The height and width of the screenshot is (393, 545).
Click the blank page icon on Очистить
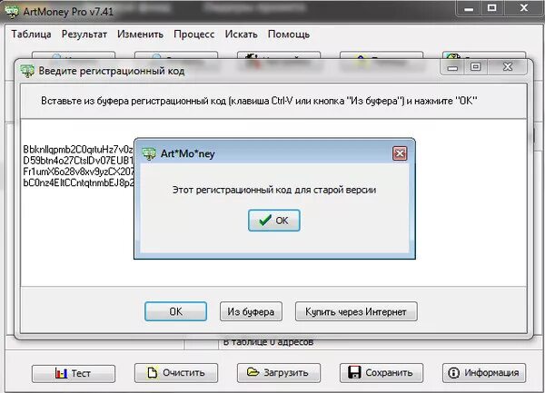point(153,372)
